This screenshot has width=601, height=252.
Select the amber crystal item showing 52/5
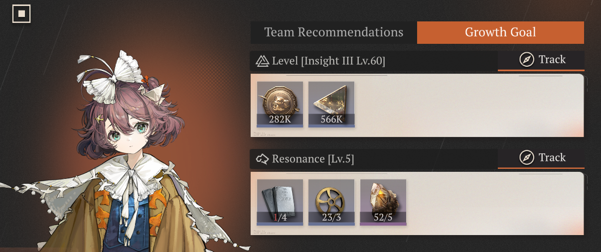(x=383, y=202)
